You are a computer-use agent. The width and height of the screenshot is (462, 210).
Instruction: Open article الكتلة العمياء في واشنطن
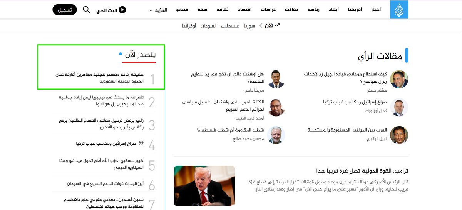(x=223, y=106)
